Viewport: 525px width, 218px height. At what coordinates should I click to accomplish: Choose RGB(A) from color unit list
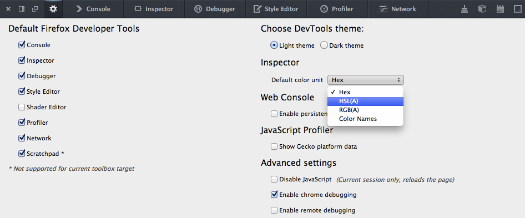click(x=365, y=110)
